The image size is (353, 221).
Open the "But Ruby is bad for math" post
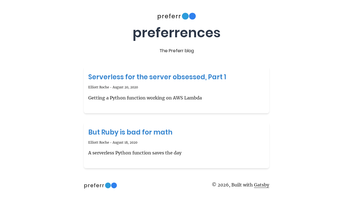click(130, 132)
